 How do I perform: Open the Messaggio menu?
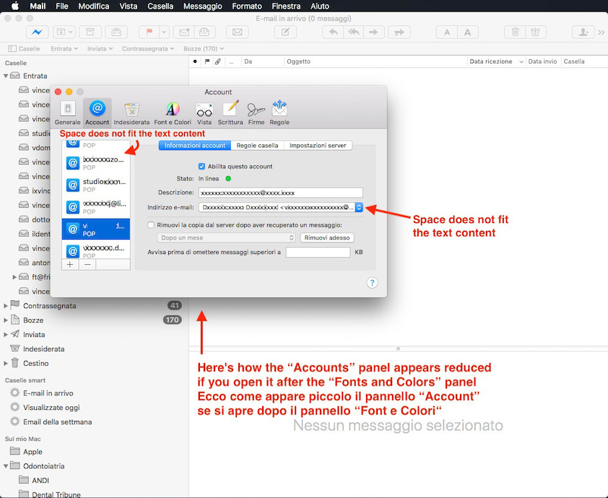tap(202, 6)
